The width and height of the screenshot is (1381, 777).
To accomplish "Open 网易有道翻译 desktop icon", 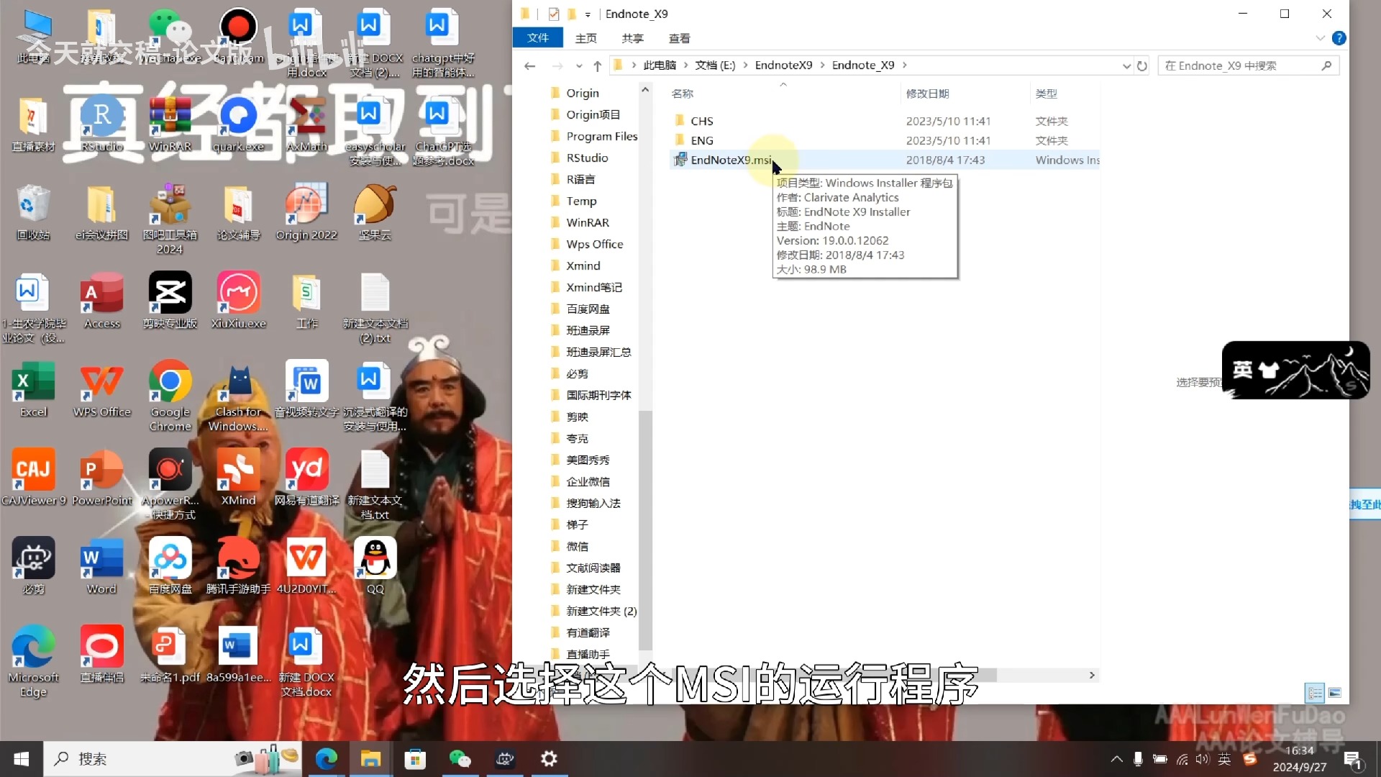I will [x=307, y=478].
